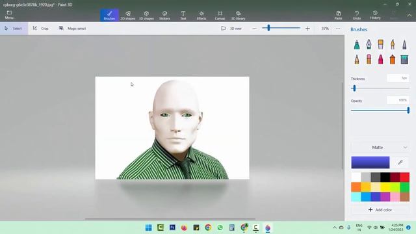Open the 3D library tab
The image size is (416, 234).
239,16
